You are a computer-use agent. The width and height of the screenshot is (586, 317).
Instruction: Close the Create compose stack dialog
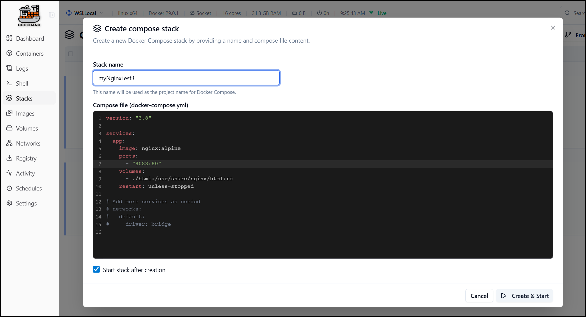[553, 28]
